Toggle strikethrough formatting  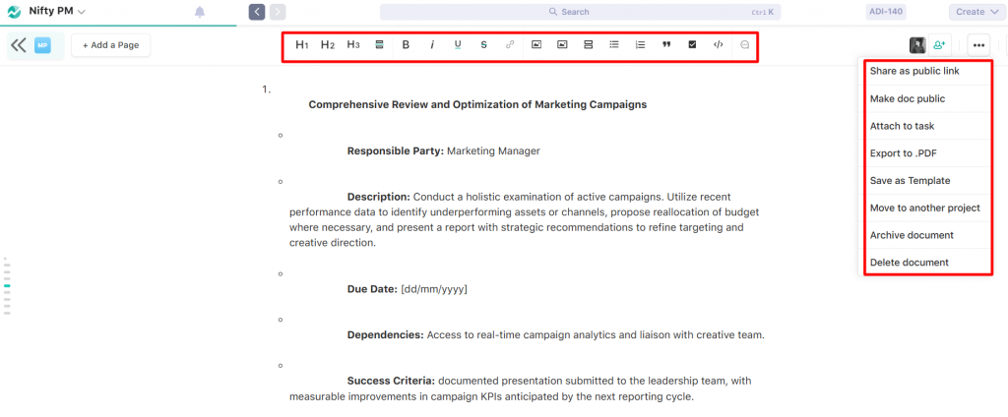click(x=484, y=45)
